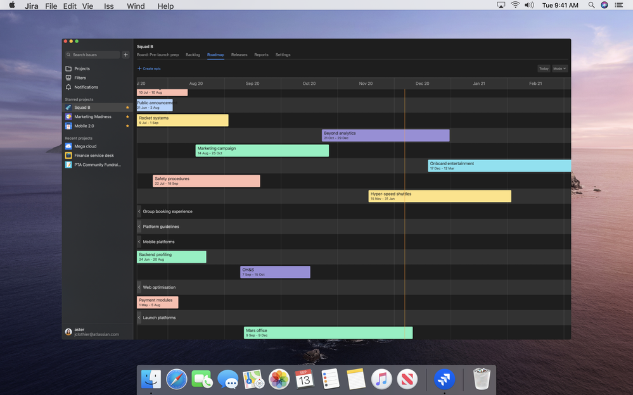Expand the Launch platforms epic
633x395 pixels.
pos(139,317)
